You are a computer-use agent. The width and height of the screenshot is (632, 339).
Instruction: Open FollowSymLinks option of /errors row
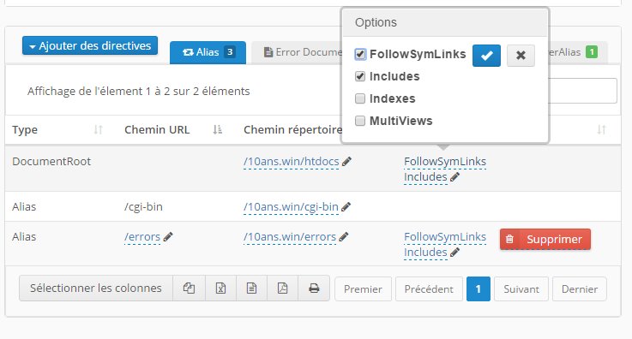[x=445, y=237]
